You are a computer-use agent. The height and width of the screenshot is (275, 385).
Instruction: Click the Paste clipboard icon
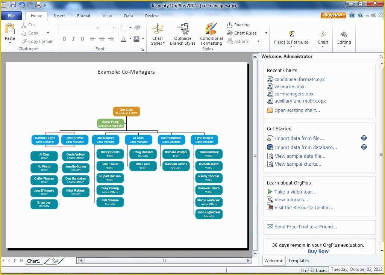(x=10, y=29)
